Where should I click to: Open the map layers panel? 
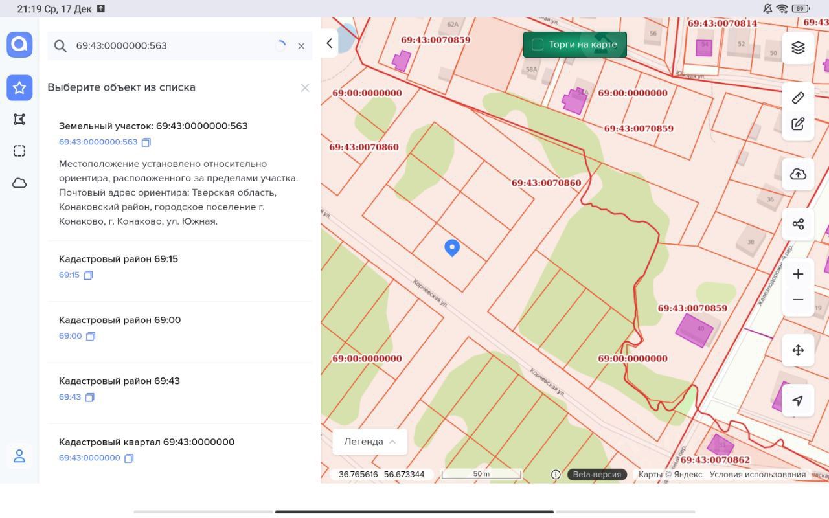coord(798,48)
